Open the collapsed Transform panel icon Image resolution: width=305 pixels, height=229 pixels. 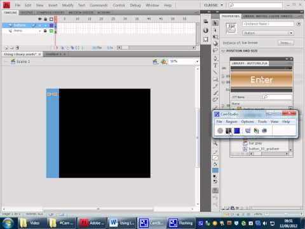point(206,39)
